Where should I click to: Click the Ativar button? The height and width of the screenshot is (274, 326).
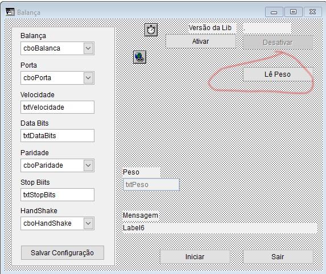click(201, 41)
